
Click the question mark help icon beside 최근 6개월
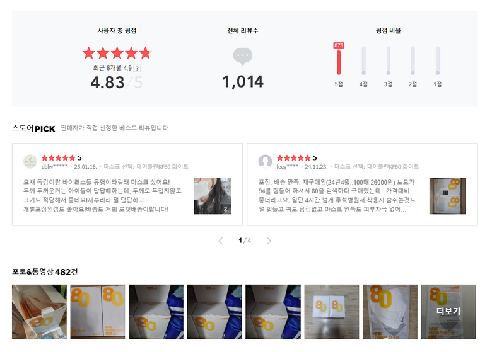(137, 68)
